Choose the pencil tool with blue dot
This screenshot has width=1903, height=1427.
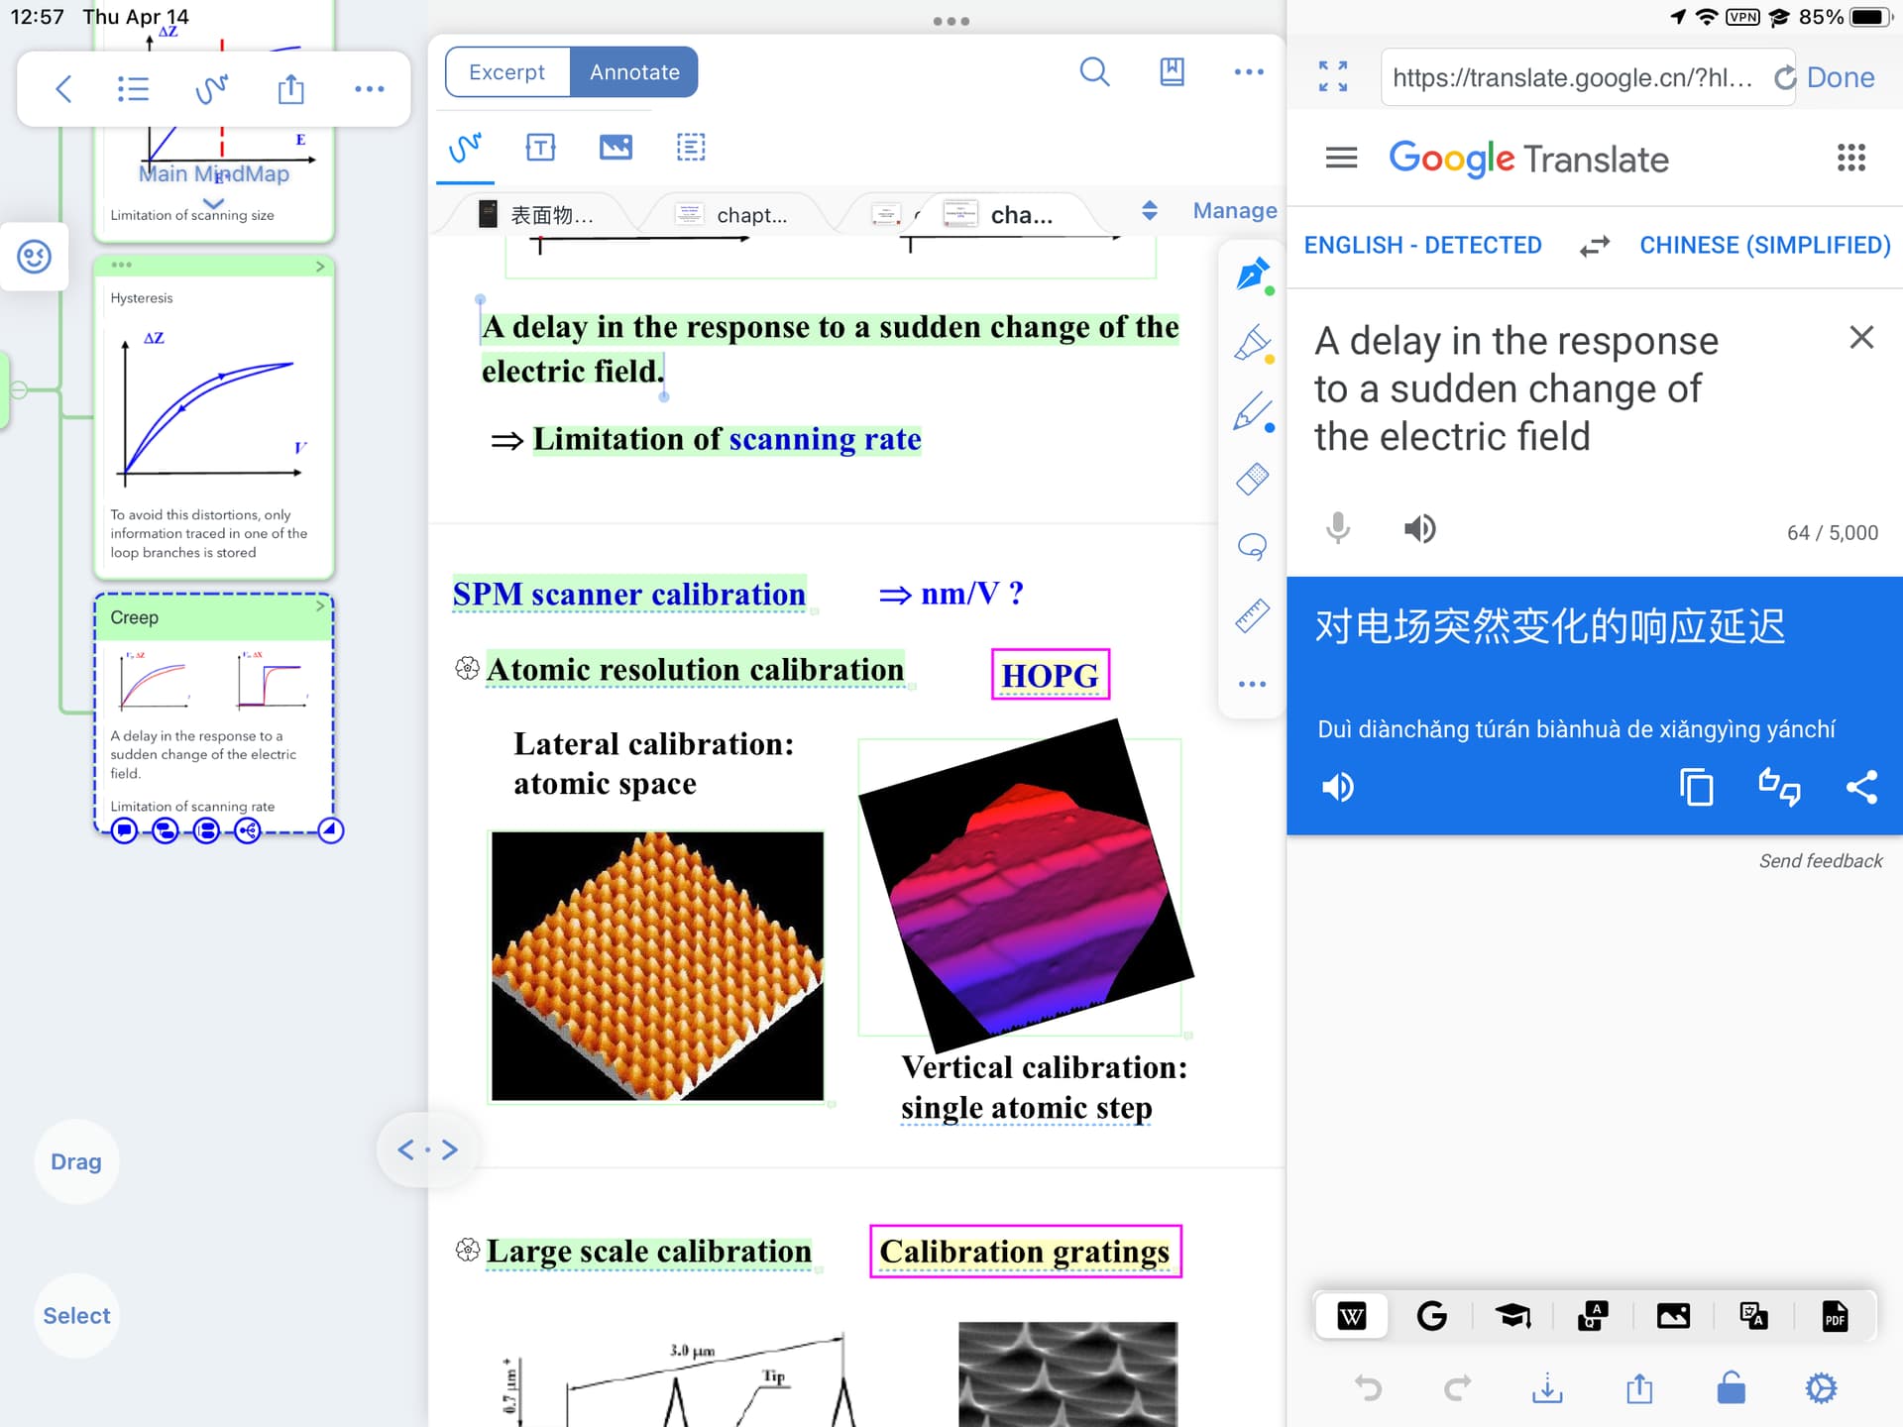tap(1253, 411)
